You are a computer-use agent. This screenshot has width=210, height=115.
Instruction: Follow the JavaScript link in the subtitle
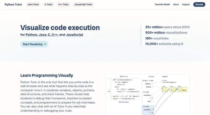click(75, 35)
